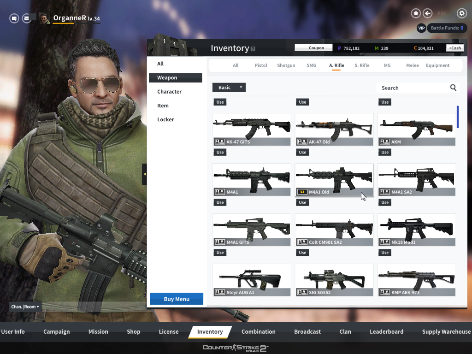This screenshot has height=354, width=472.
Task: Click the Steyr AUG A1 card icon
Action: [220, 292]
